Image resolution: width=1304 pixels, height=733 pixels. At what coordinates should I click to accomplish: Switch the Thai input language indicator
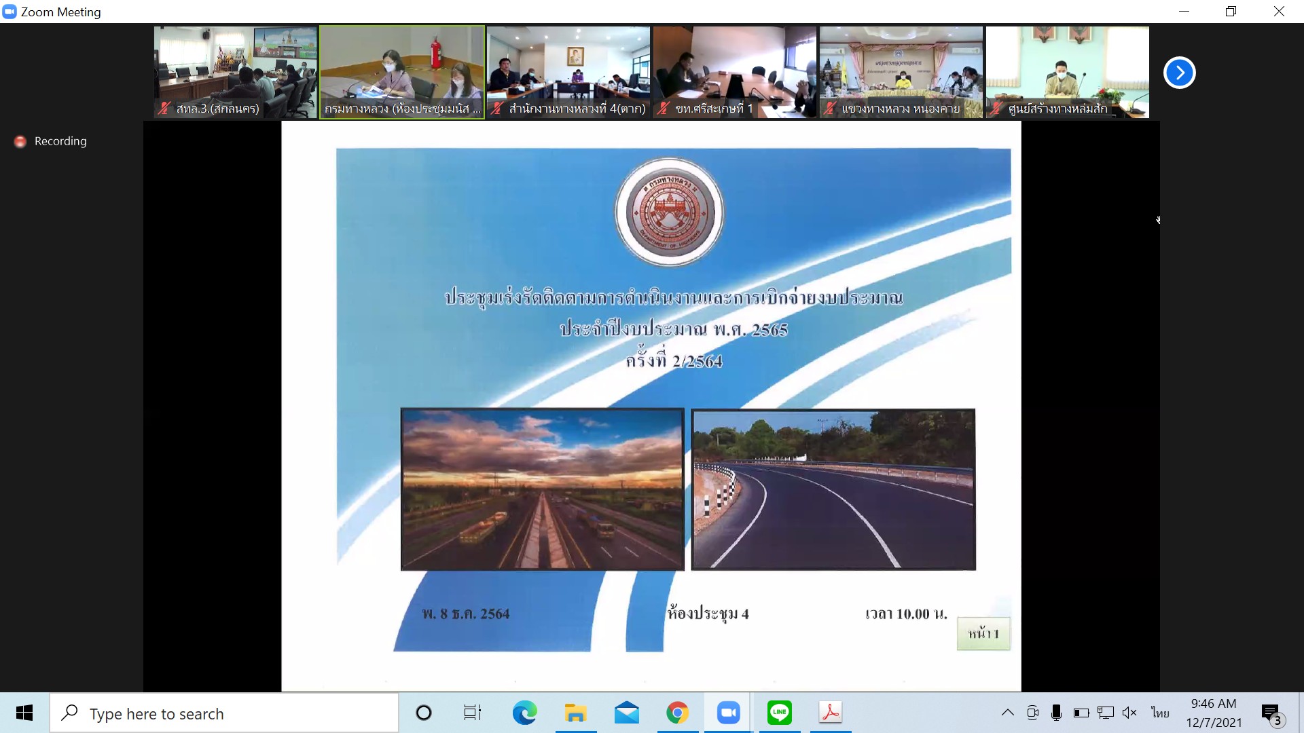pyautogui.click(x=1160, y=713)
